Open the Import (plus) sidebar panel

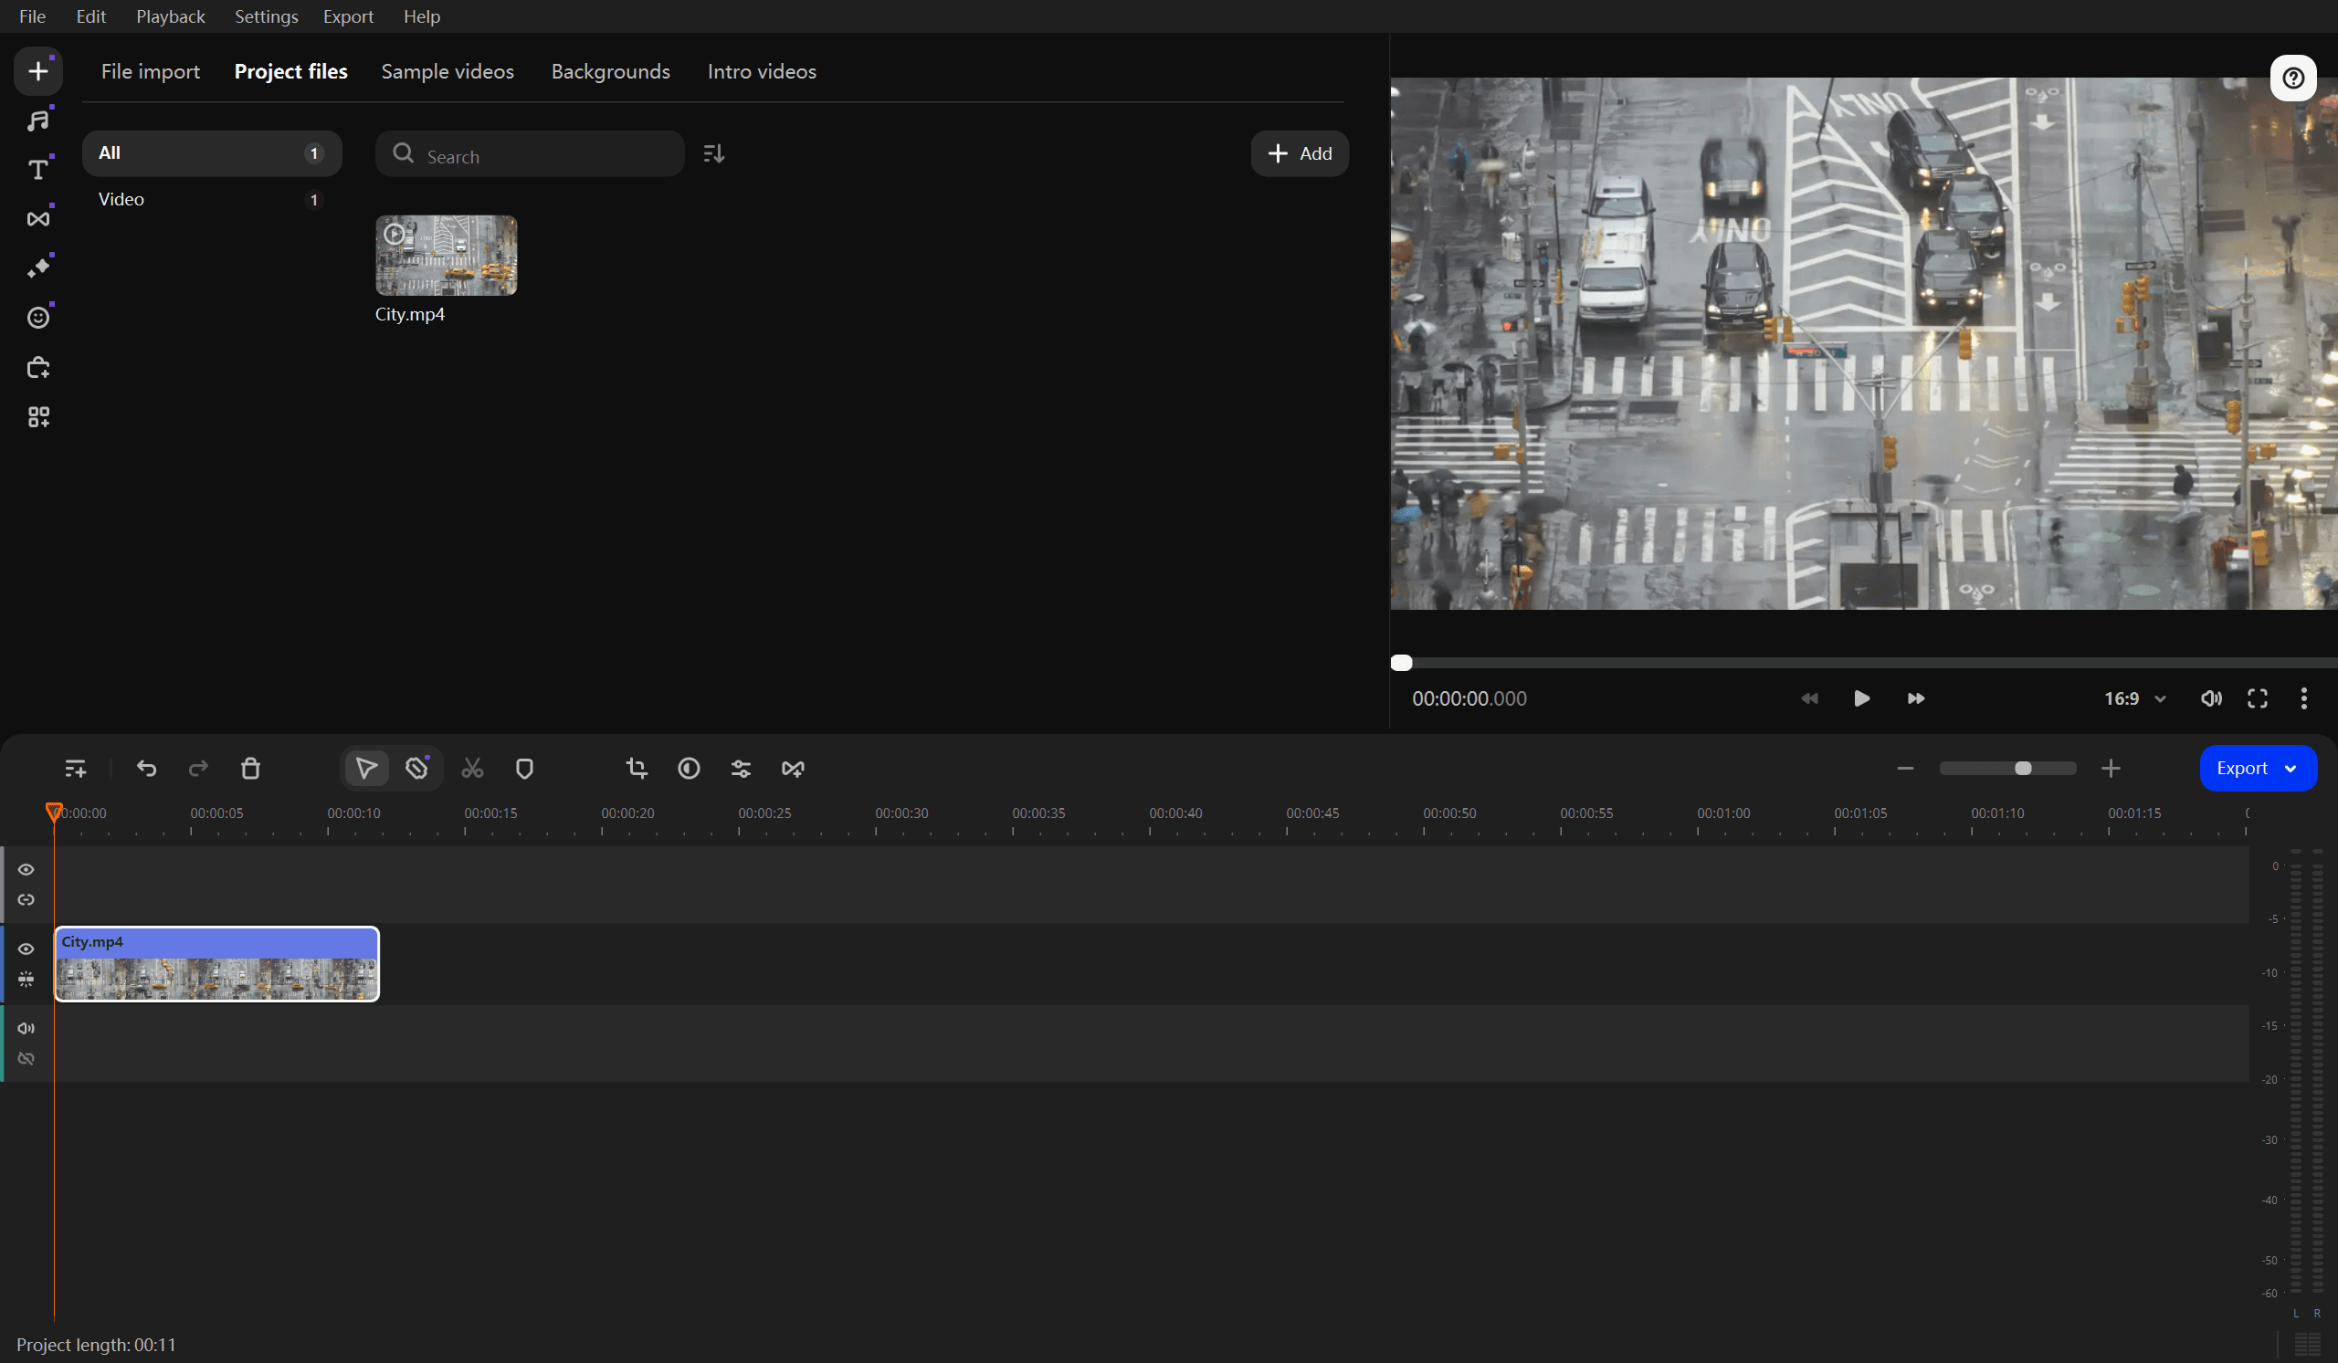(38, 71)
